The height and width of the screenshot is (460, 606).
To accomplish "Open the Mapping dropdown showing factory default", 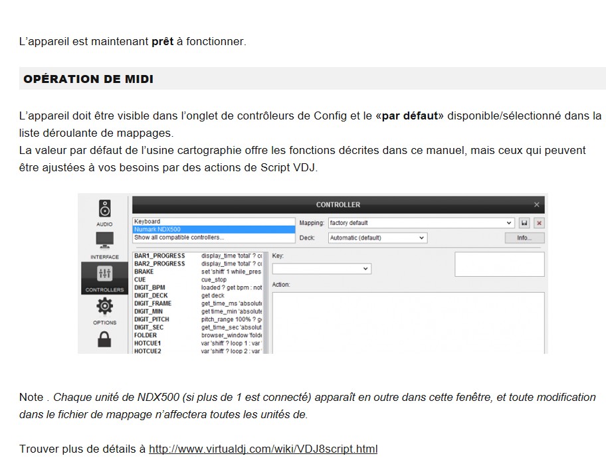I will 421,223.
